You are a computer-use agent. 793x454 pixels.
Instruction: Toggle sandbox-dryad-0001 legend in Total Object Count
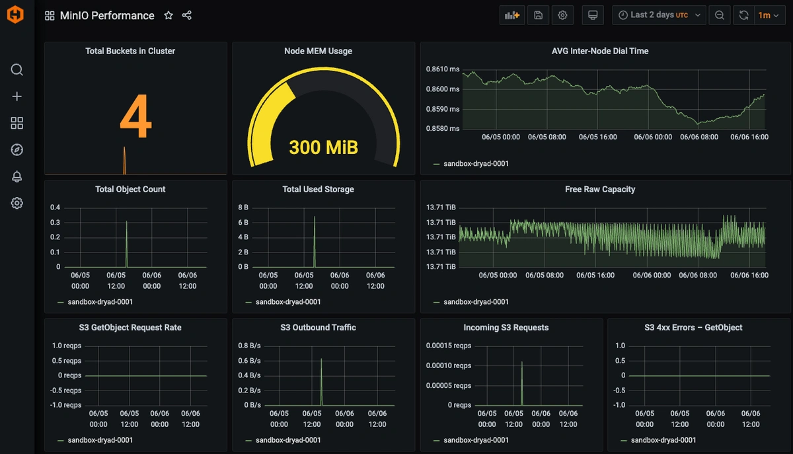coord(100,301)
